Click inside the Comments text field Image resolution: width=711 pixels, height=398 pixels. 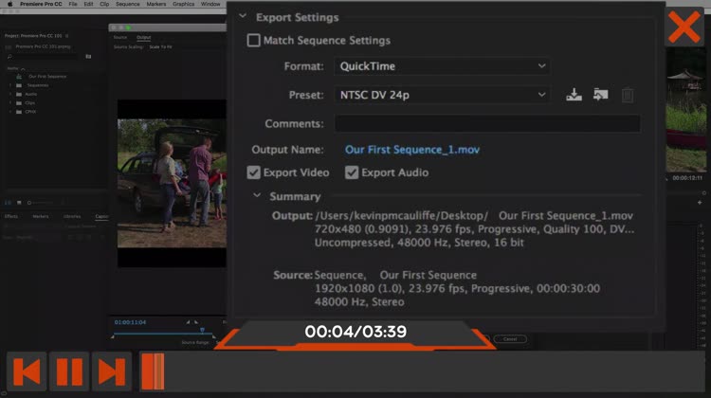[x=486, y=124]
